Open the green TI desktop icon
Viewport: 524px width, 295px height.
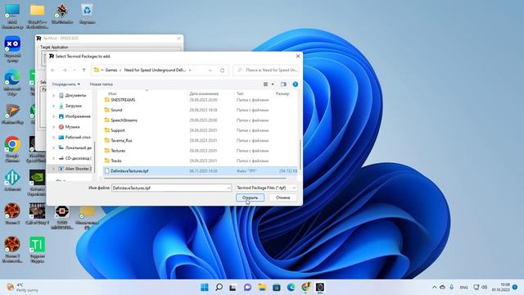tap(37, 249)
